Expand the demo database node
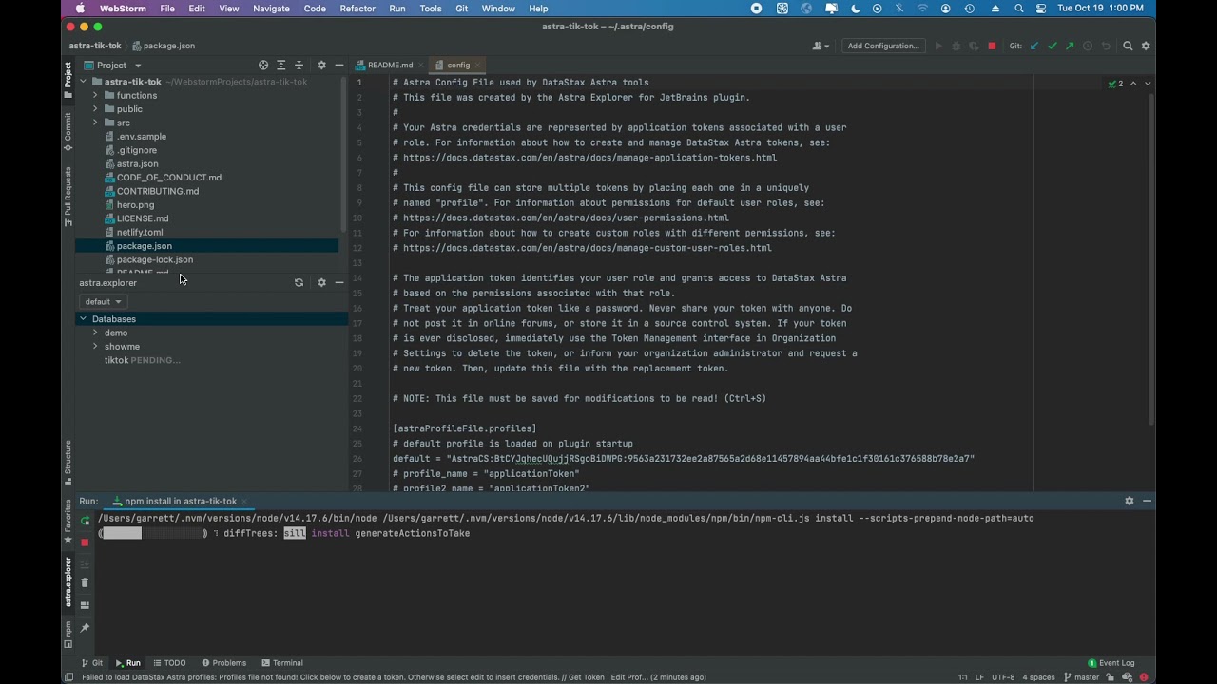Screen dimensions: 1217x684 [x=95, y=332]
